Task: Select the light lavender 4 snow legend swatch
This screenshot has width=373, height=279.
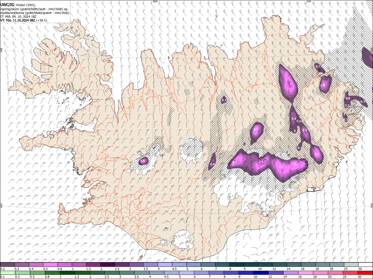Action: tap(165, 265)
